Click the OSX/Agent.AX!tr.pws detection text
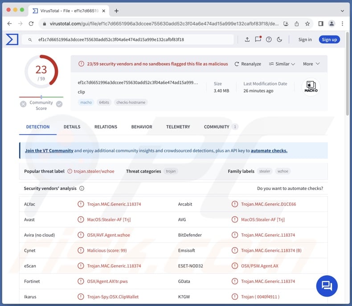Screen dimensions: 352x306 107,282
